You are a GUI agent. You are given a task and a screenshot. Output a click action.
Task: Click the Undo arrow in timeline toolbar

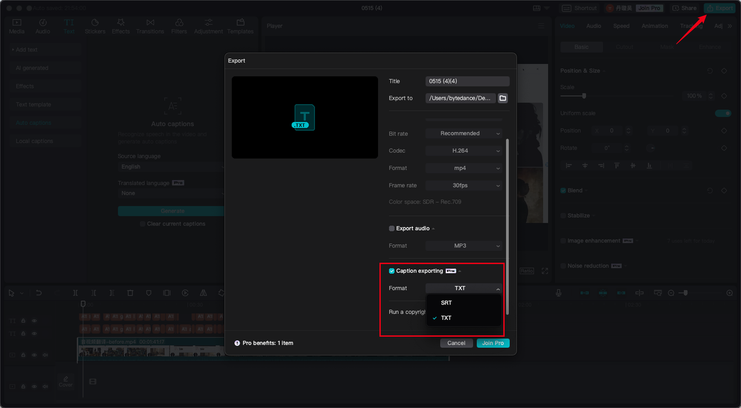(x=39, y=293)
